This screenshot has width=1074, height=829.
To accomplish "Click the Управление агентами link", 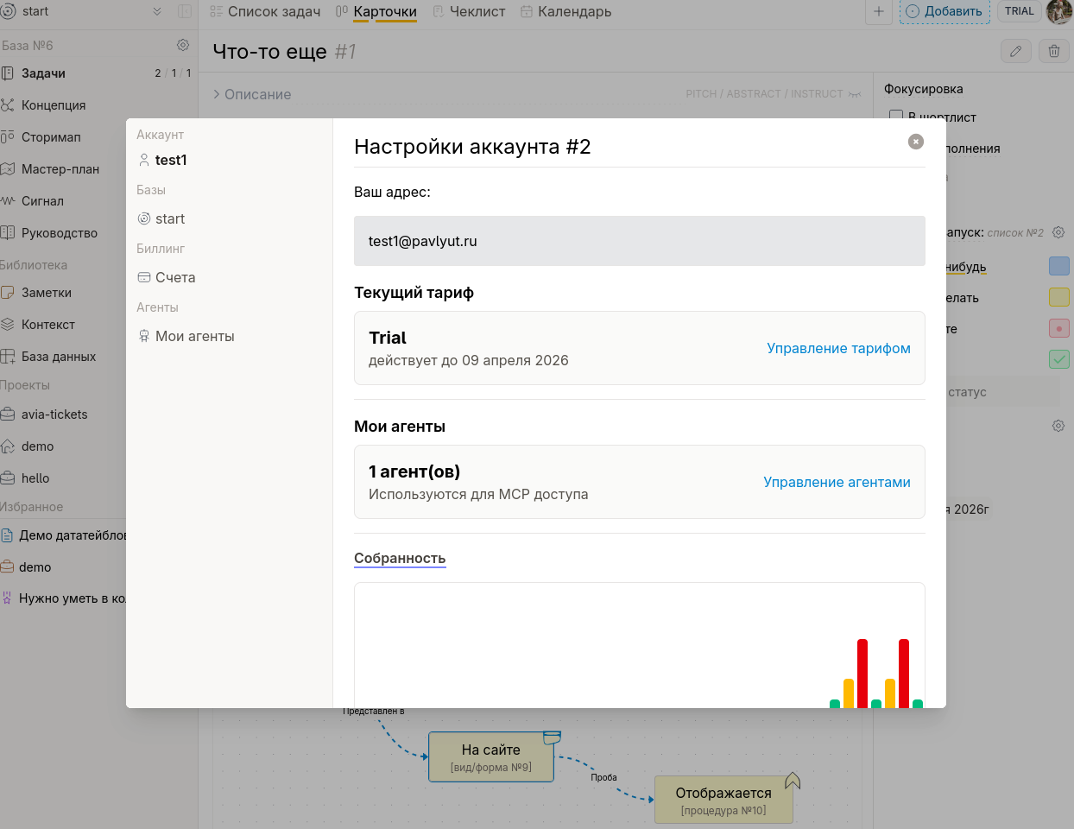I will [x=837, y=482].
